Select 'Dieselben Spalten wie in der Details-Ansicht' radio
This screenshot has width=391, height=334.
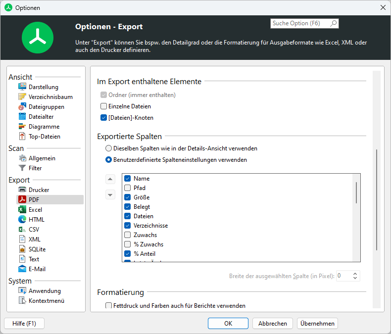coord(108,148)
